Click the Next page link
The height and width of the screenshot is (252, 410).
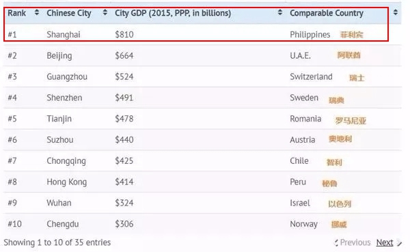click(385, 242)
